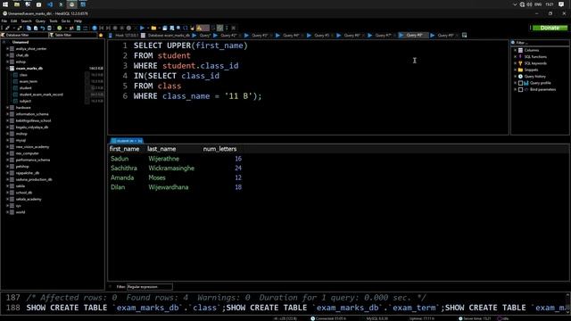The height and width of the screenshot is (321, 571).
Task: Open the Tools menu
Action: tap(54, 21)
